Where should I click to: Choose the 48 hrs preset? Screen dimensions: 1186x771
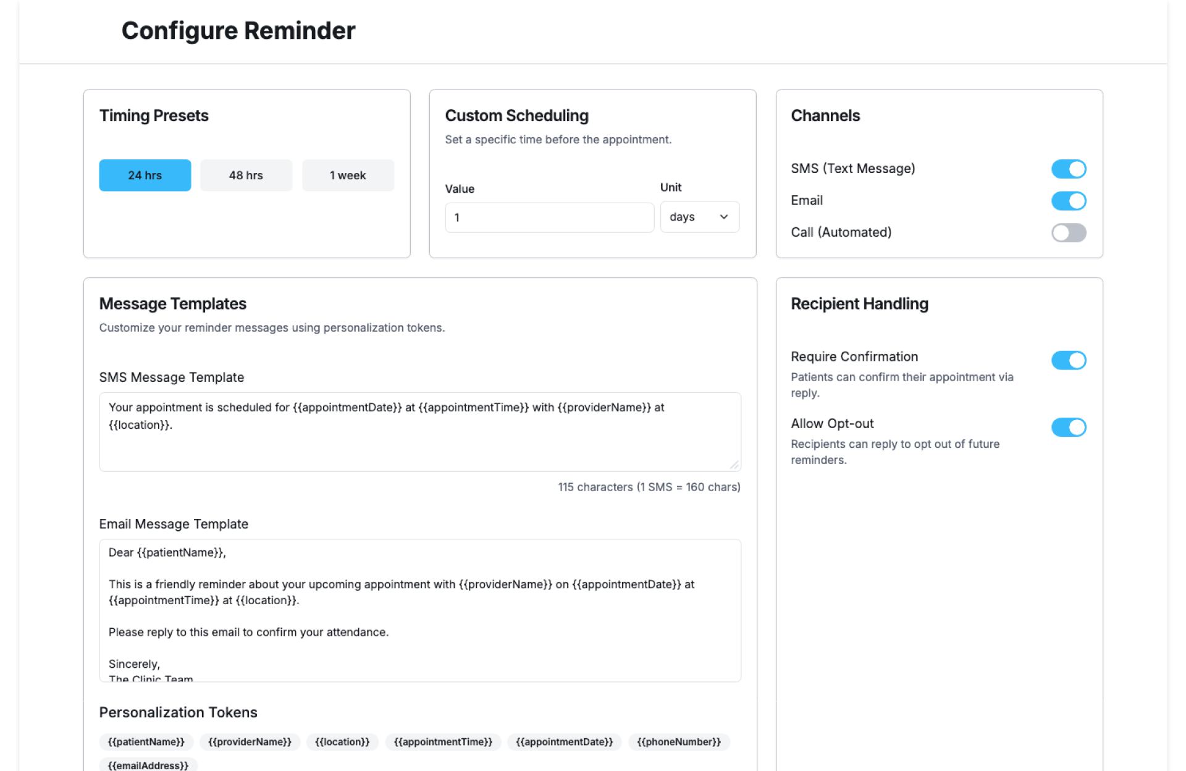point(246,175)
